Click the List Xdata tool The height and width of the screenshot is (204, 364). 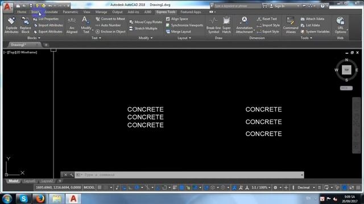310,25
